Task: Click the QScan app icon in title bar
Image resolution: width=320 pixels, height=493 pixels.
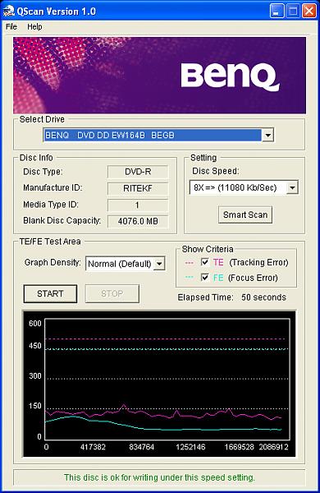Action: coord(8,12)
